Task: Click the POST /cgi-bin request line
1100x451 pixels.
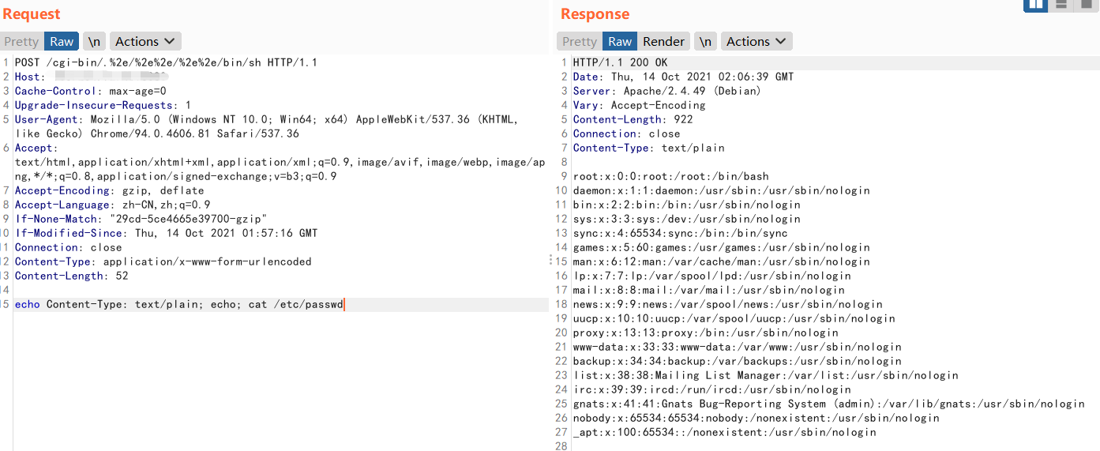Action: point(166,62)
